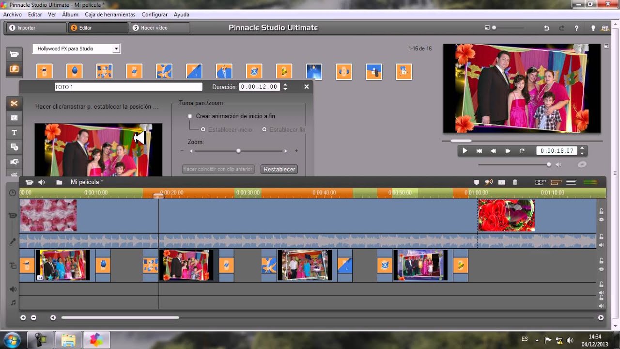Mute preview with speaker icon
620x349 pixels.
[558, 165]
